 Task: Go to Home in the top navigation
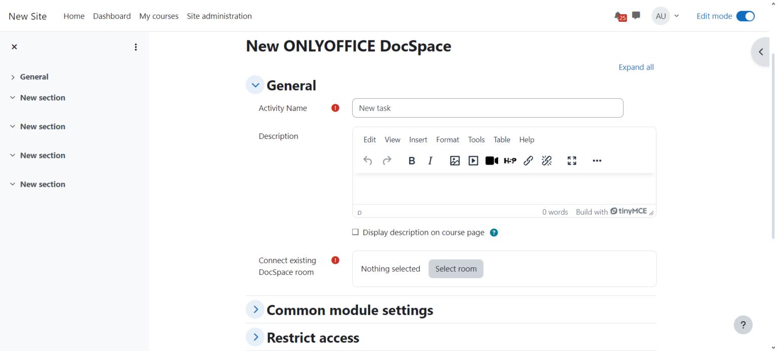(74, 16)
